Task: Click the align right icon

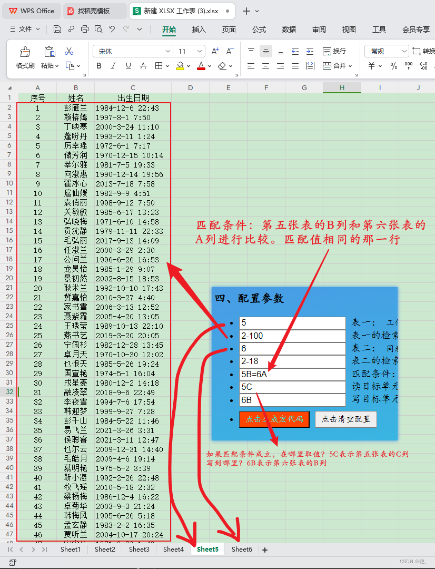Action: [281, 66]
